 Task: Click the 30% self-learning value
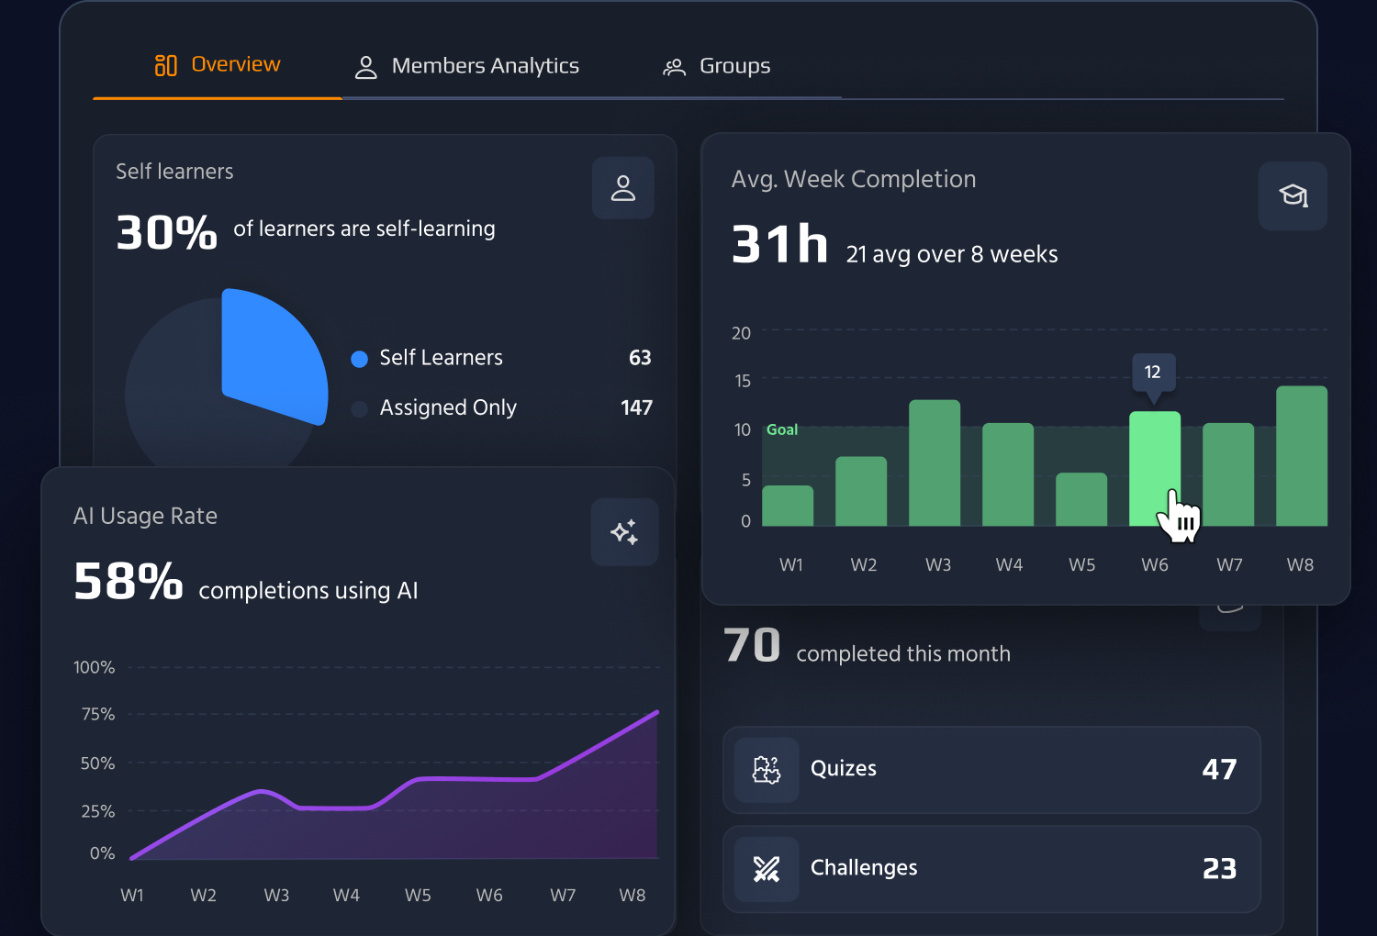pos(166,232)
